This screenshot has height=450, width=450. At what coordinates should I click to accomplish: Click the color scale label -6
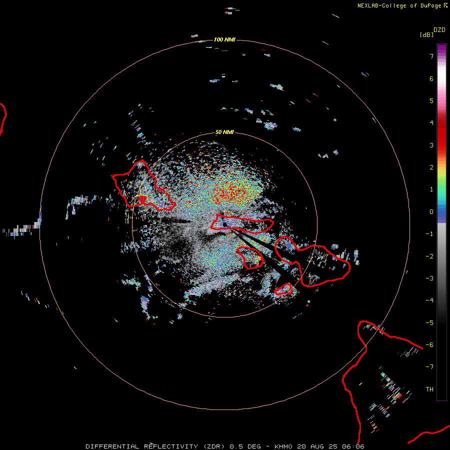click(429, 345)
